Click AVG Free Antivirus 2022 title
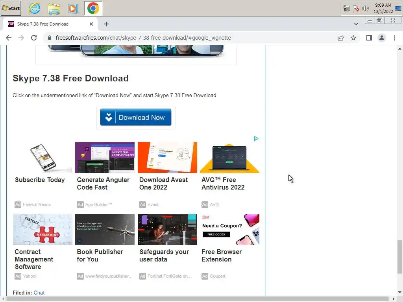This screenshot has height=302, width=403. click(x=223, y=184)
